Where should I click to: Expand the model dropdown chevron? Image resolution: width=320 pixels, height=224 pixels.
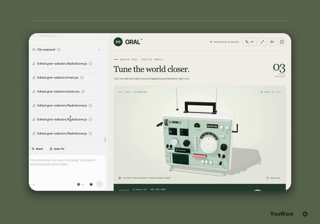tap(83, 184)
